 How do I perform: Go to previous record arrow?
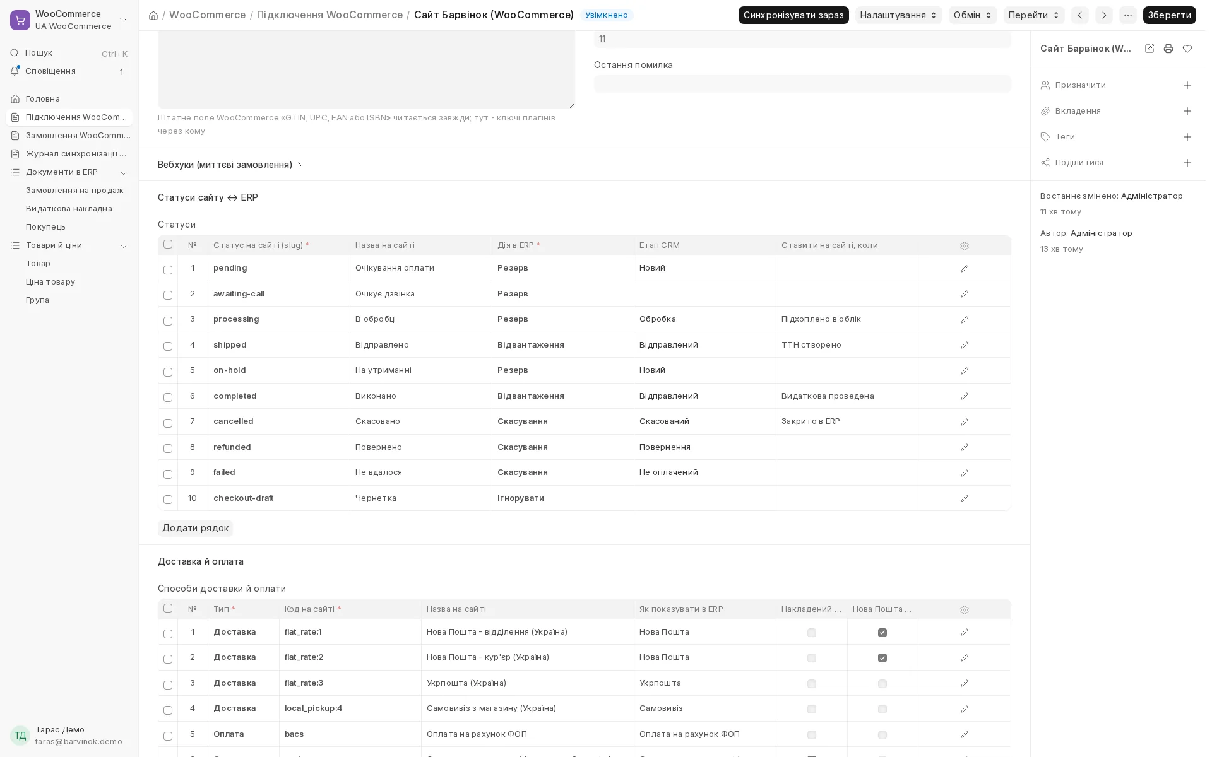(1080, 15)
